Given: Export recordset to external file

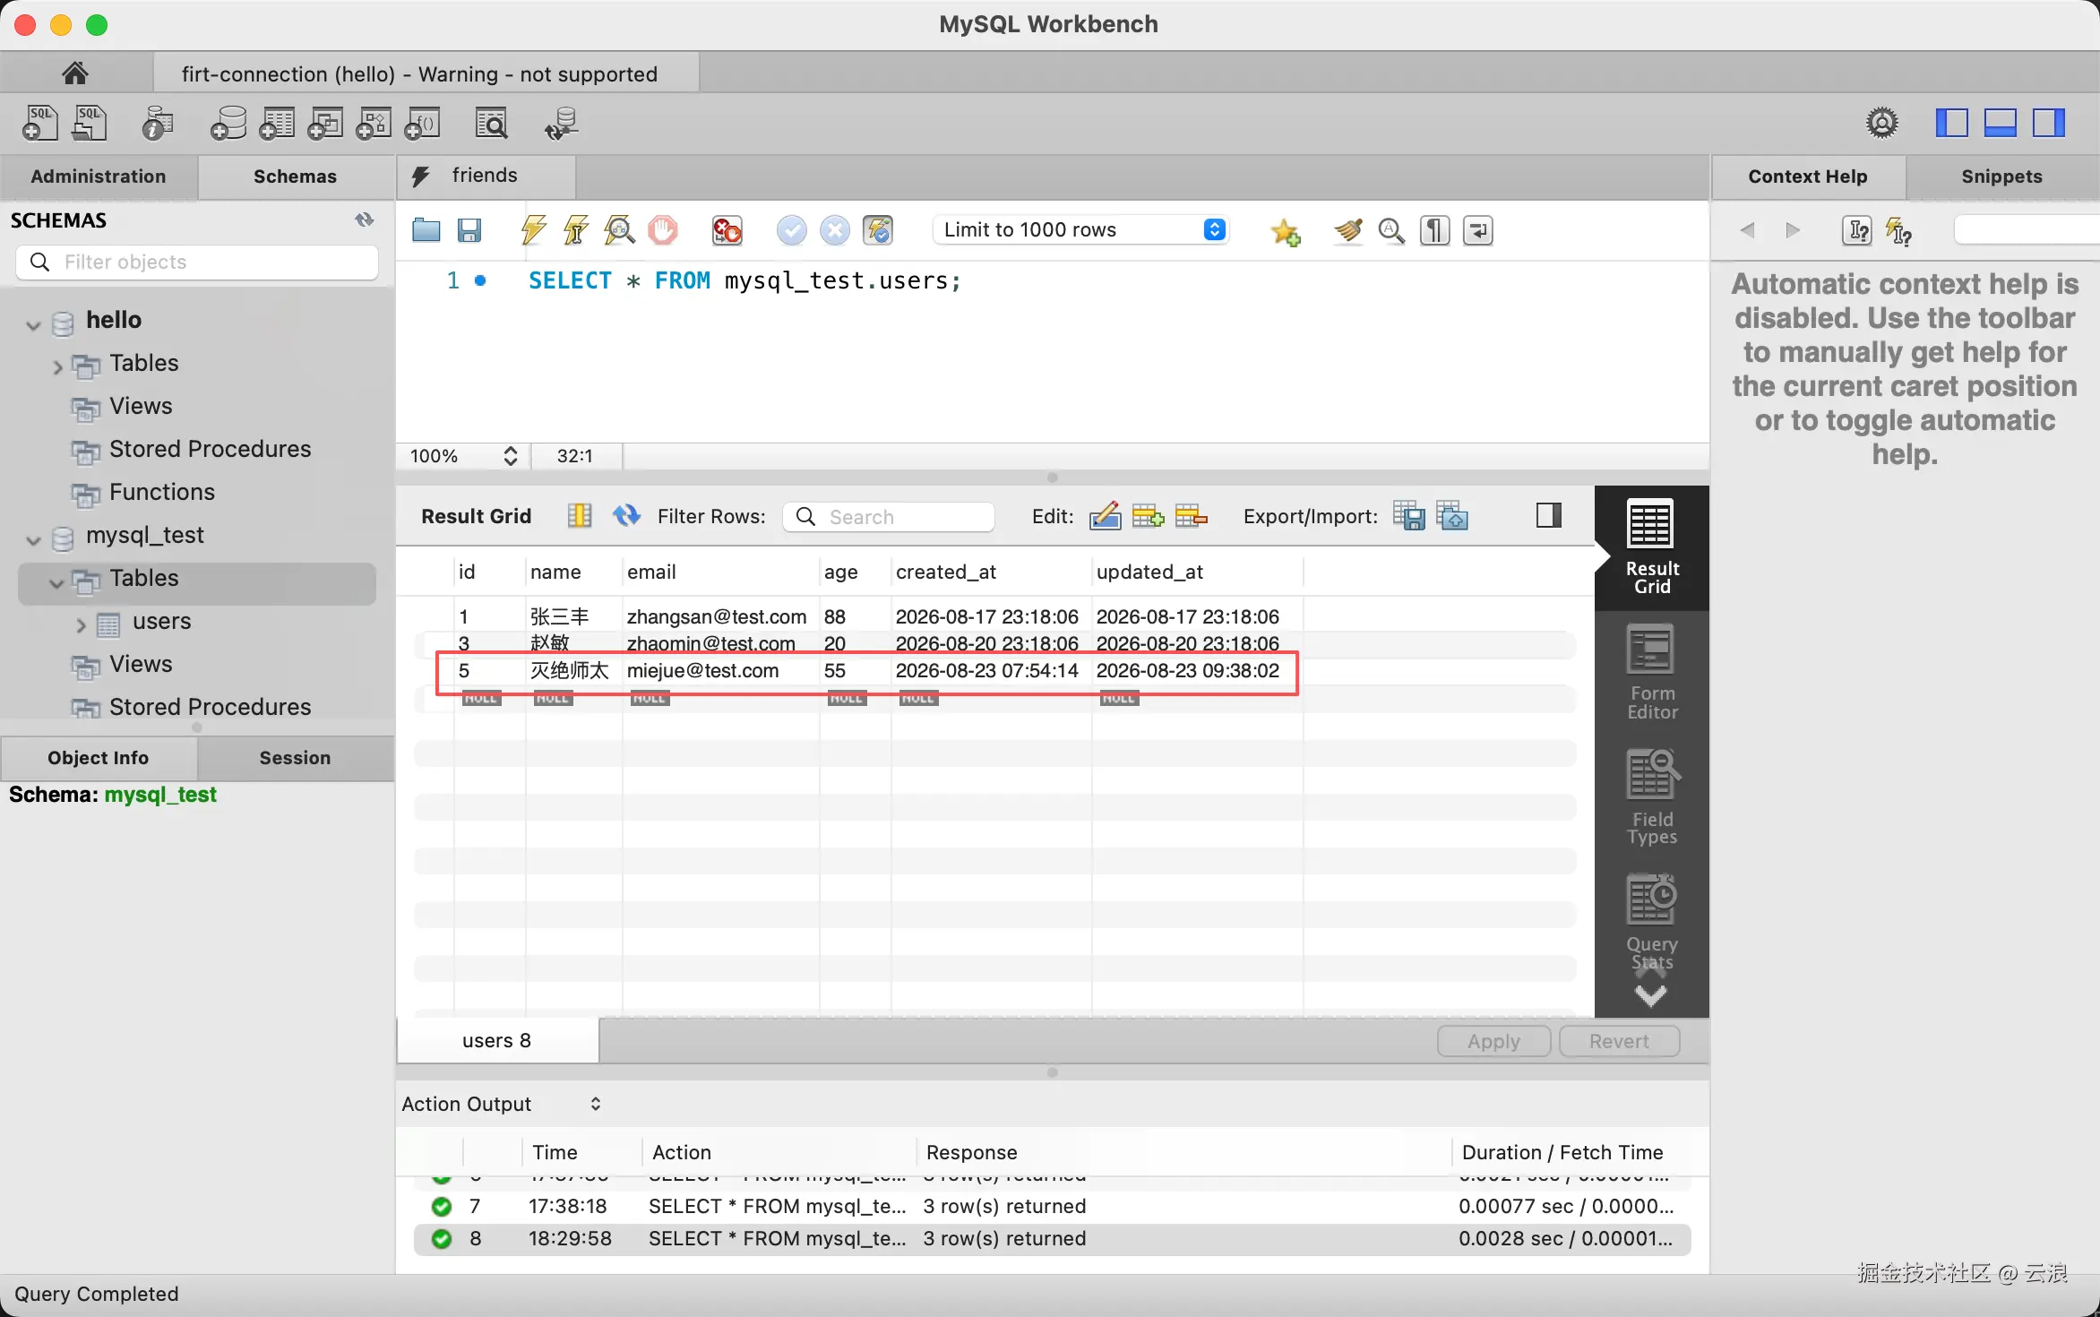Looking at the screenshot, I should (1409, 515).
